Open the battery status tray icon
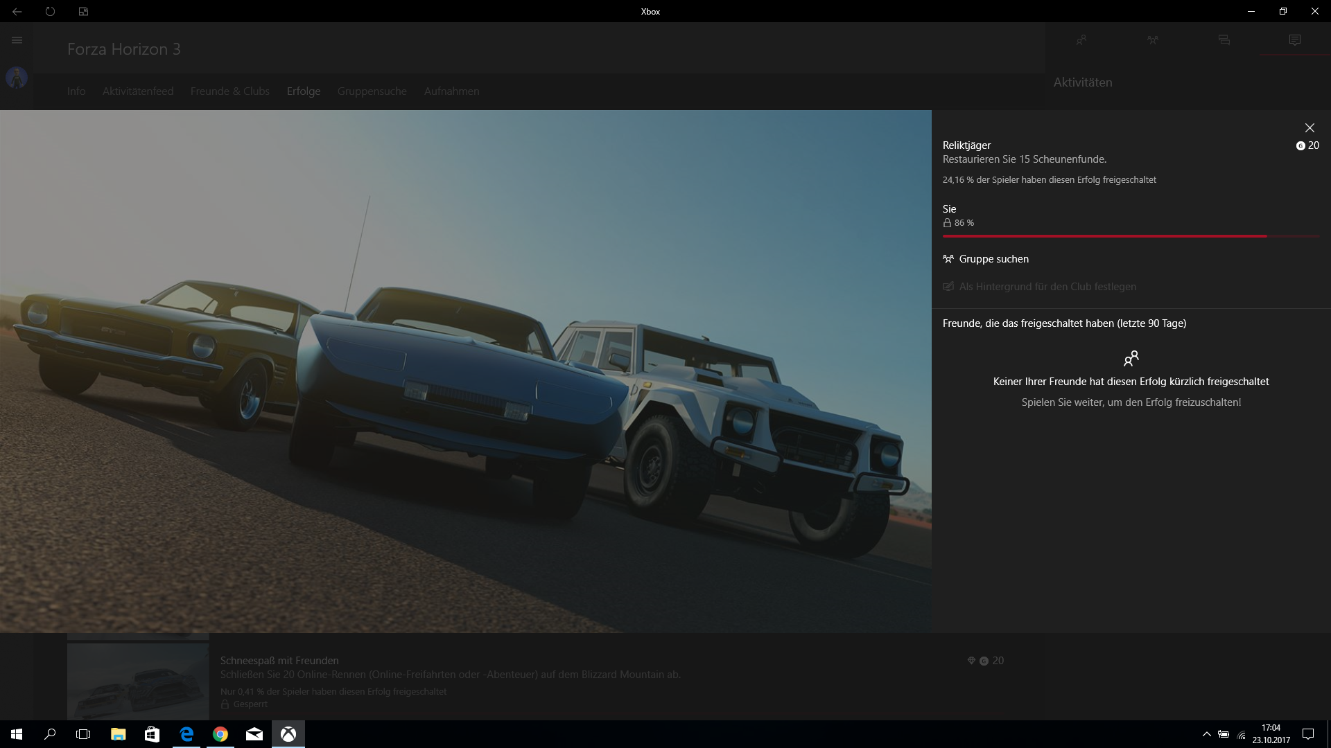Viewport: 1331px width, 748px height. click(x=1224, y=734)
